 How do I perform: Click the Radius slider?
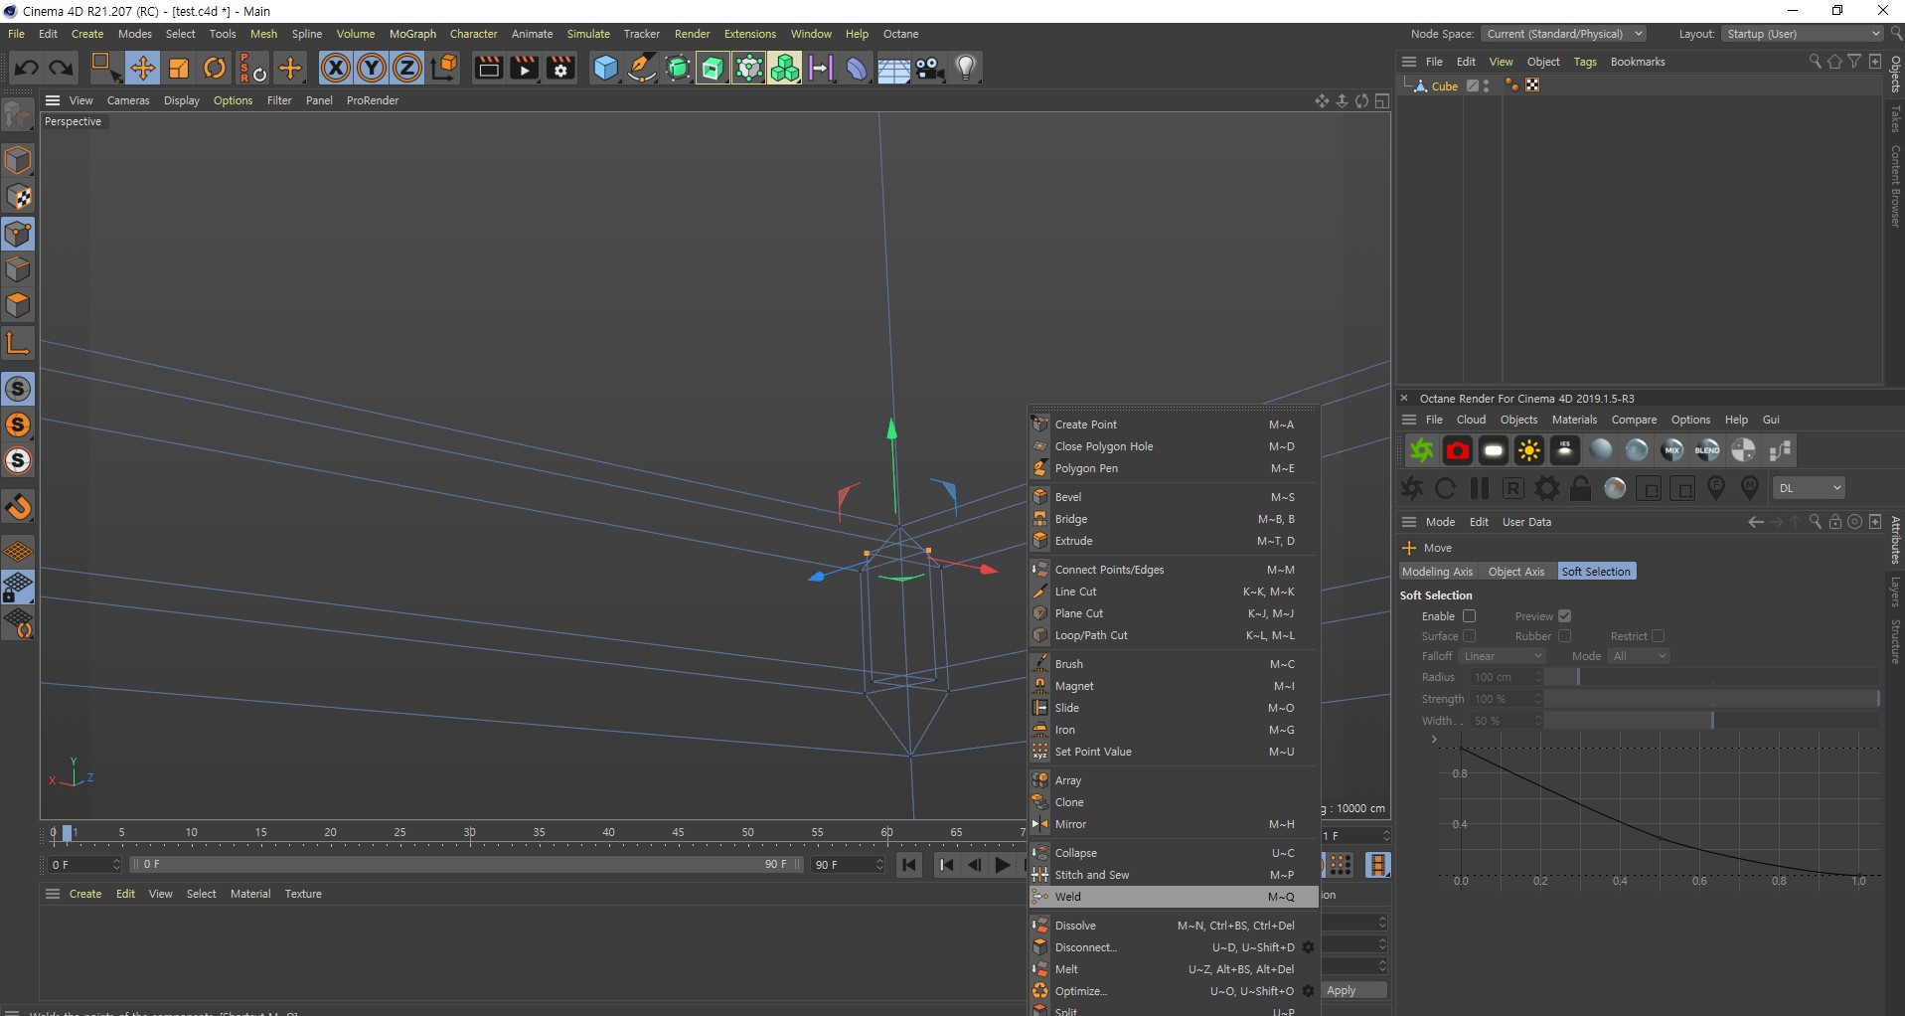pyautogui.click(x=1710, y=677)
